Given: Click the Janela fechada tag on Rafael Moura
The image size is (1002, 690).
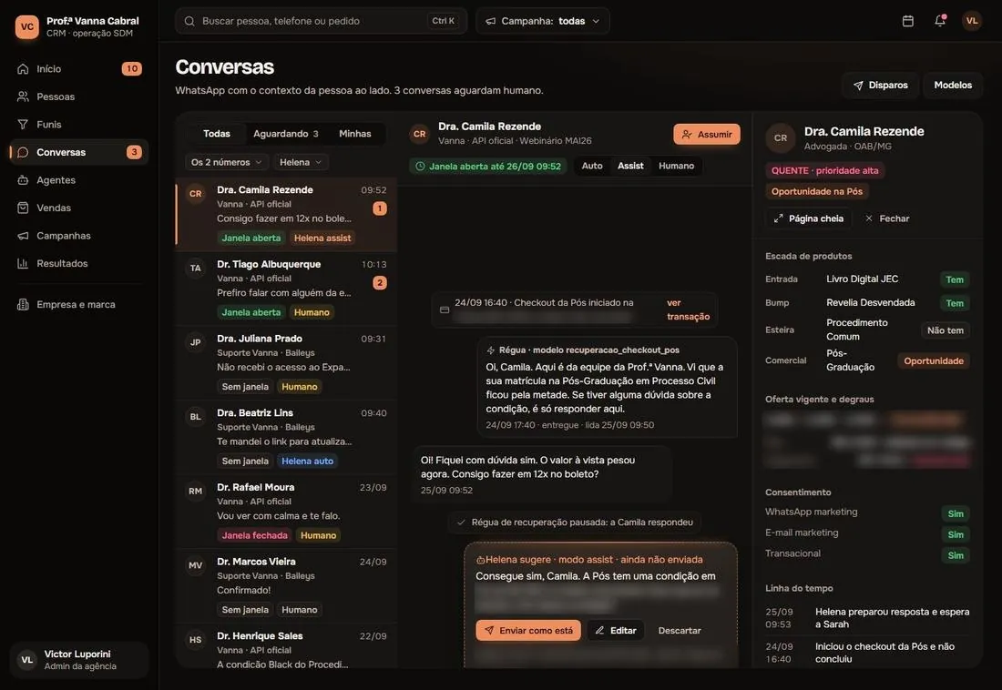Looking at the screenshot, I should [x=254, y=535].
